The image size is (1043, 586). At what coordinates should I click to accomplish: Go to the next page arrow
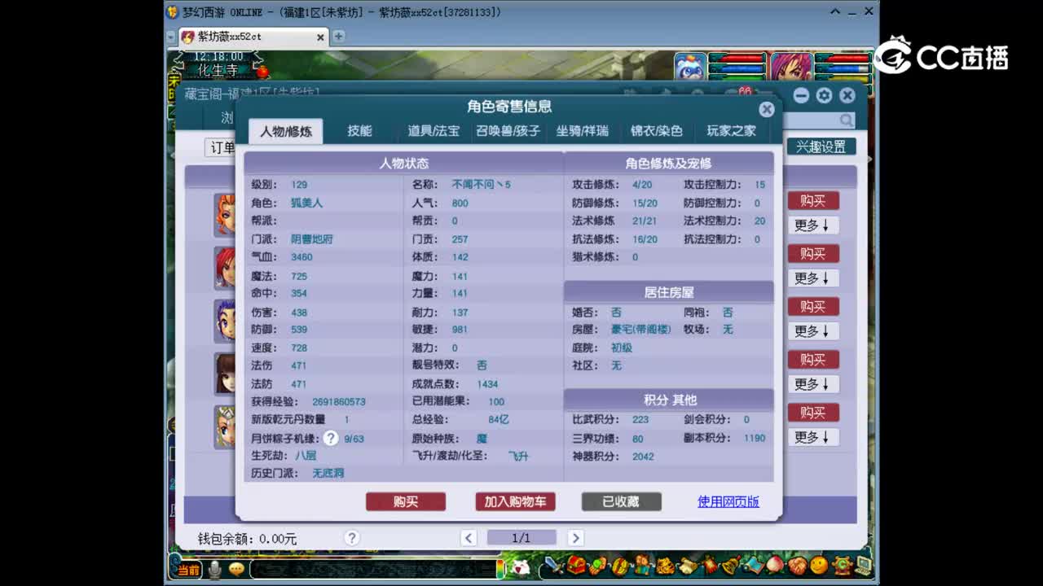click(575, 538)
